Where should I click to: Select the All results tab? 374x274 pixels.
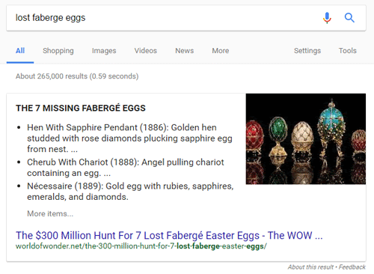point(20,51)
